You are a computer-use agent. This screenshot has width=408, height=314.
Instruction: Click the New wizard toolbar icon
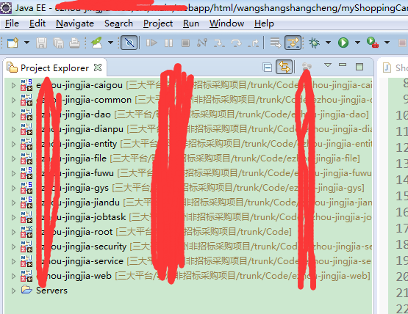point(12,43)
